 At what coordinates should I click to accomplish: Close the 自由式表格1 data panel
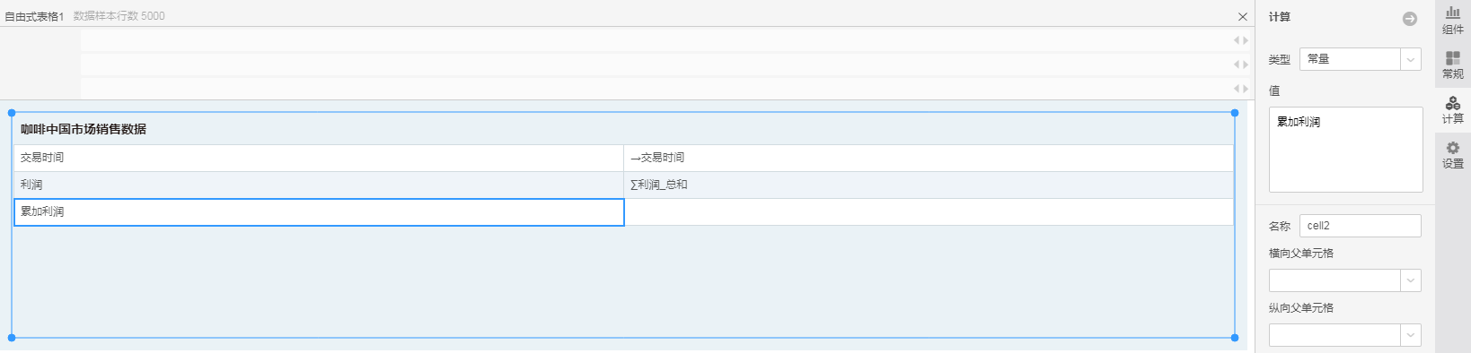[x=1243, y=16]
